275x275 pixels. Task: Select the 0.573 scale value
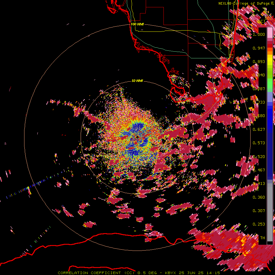tap(259, 143)
